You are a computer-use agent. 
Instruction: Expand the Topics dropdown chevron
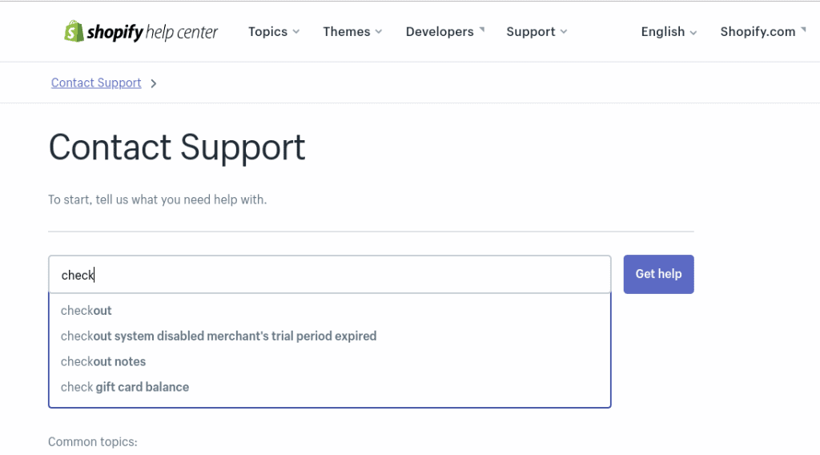coord(296,32)
